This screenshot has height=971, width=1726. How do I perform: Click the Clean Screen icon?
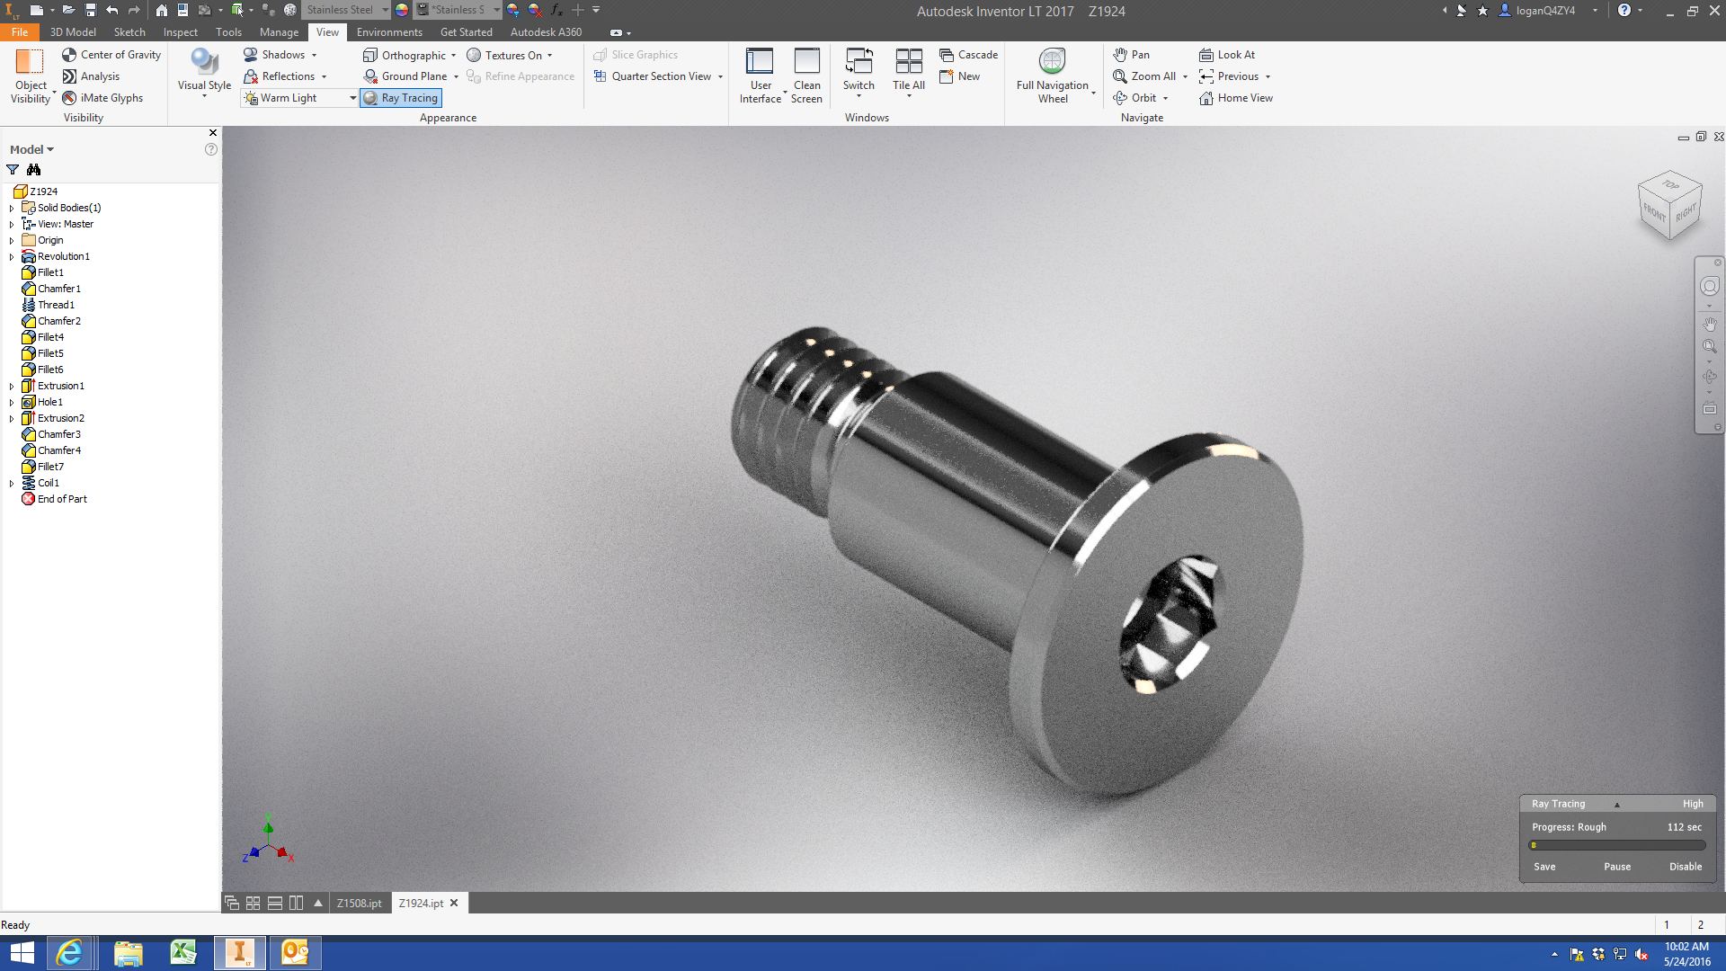tap(806, 62)
